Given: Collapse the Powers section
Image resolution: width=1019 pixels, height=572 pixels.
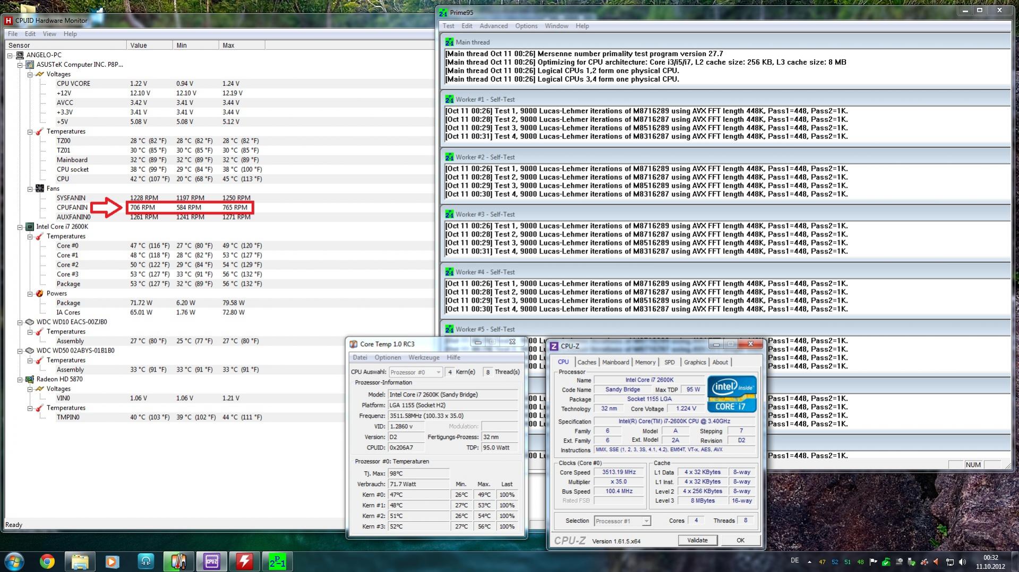Looking at the screenshot, I should tap(30, 294).
